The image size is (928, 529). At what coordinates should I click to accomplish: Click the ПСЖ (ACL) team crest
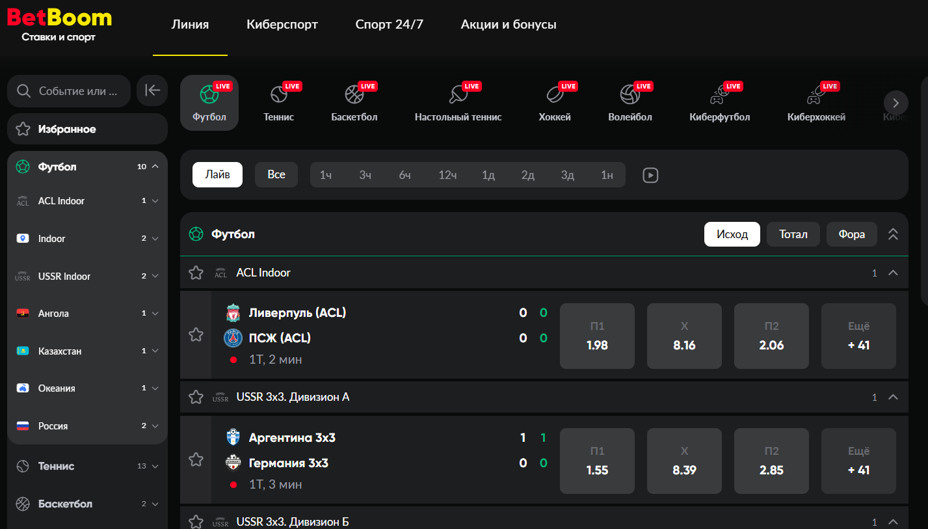233,338
